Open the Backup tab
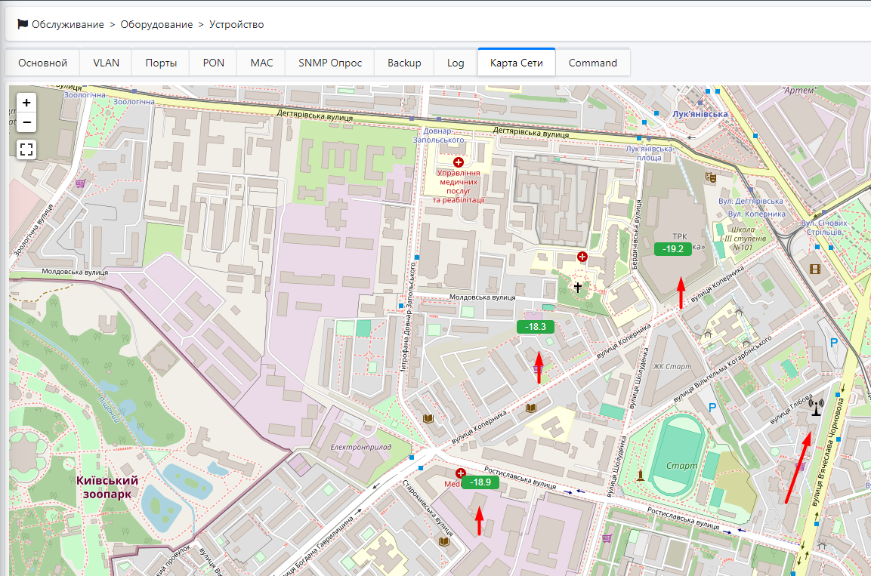Screen dimensions: 871x576 pyautogui.click(x=404, y=63)
